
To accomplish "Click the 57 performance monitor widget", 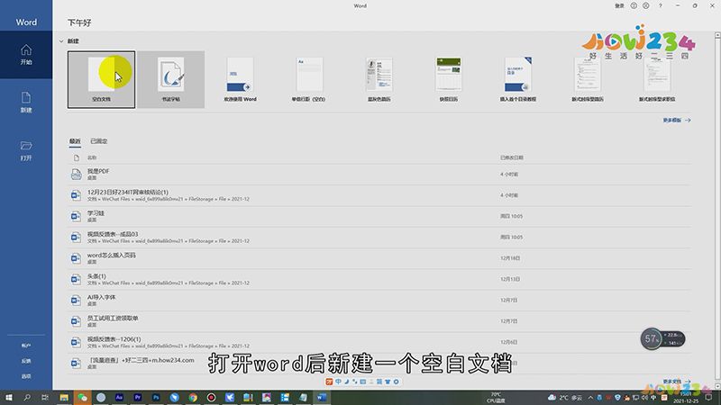I will click(x=662, y=339).
